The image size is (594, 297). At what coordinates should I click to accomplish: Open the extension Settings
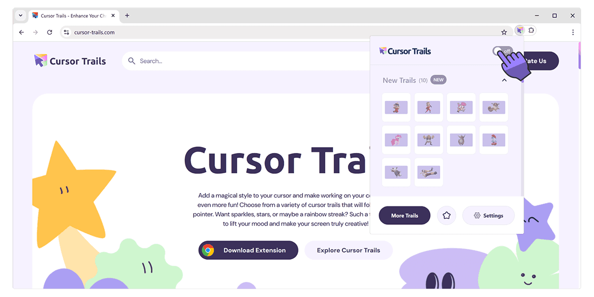489,215
